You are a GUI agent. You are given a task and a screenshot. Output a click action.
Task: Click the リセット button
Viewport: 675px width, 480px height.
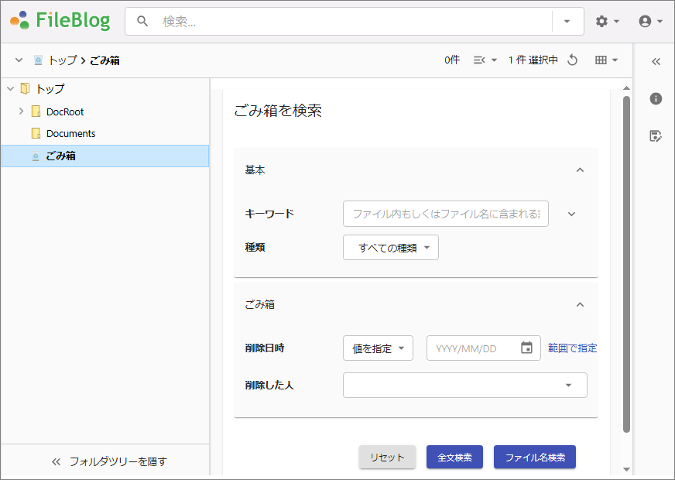387,458
